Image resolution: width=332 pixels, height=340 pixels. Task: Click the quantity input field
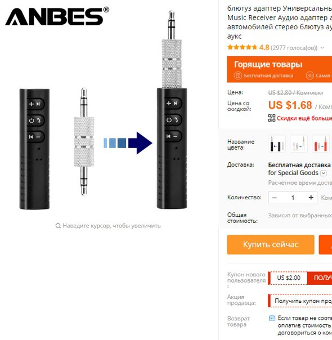[293, 198]
